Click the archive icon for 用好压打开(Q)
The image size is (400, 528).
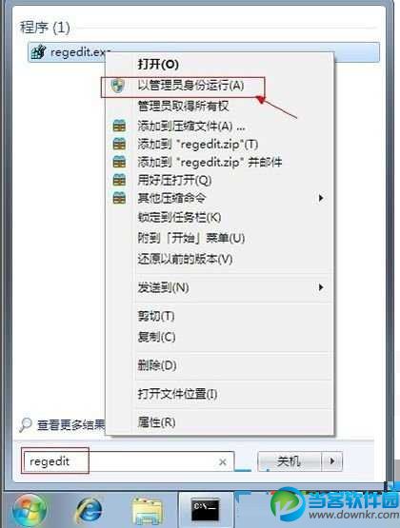pyautogui.click(x=119, y=180)
